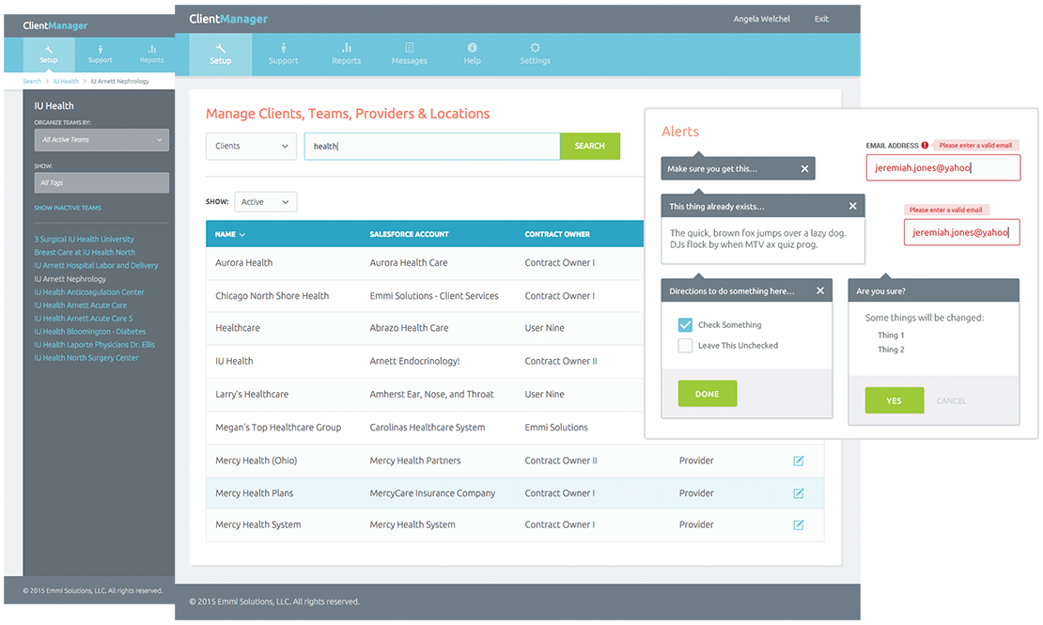Screen dimensions: 1043x625
Task: Uncheck the 'Check Something' checkbox
Action: (x=685, y=325)
